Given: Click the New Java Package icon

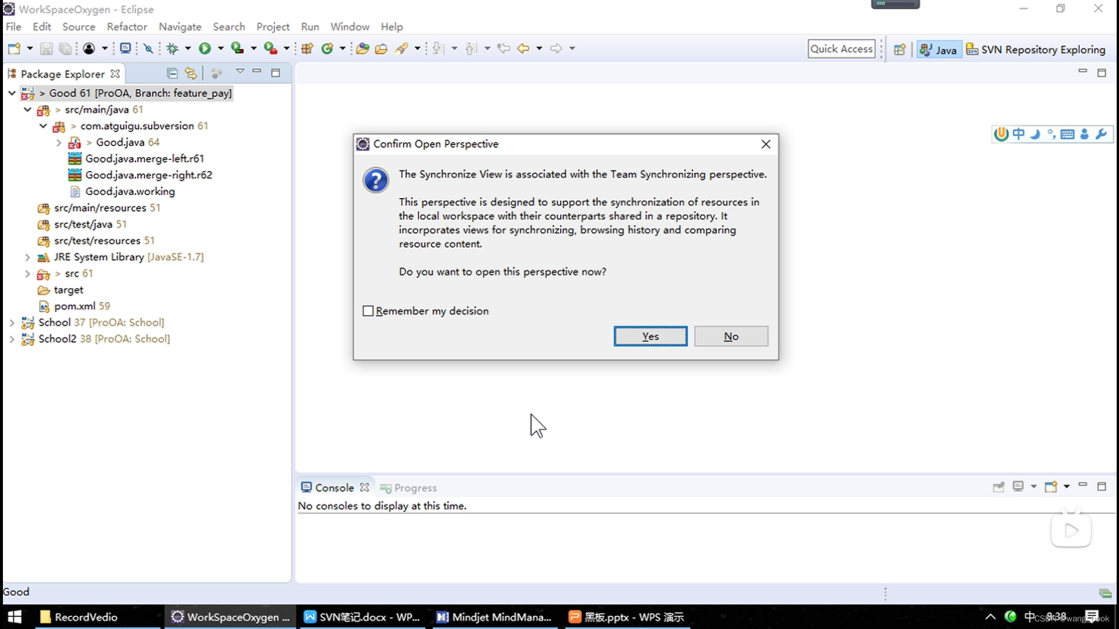Looking at the screenshot, I should click(x=307, y=48).
